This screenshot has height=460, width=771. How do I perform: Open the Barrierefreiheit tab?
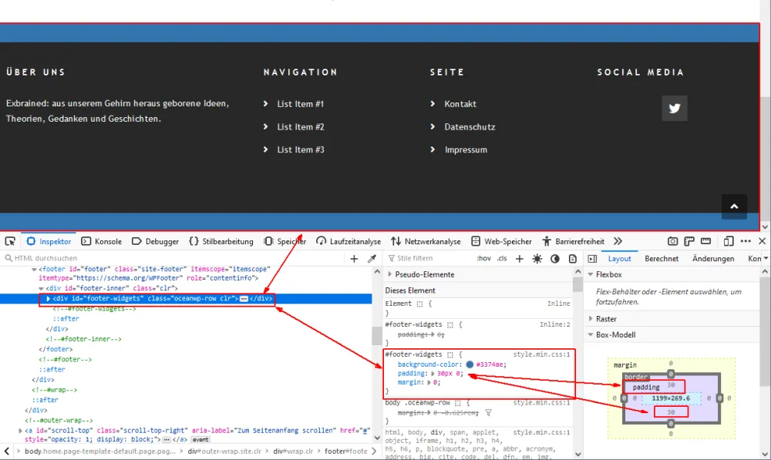574,241
